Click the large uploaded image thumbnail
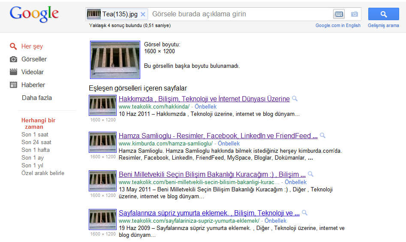 click(115, 60)
